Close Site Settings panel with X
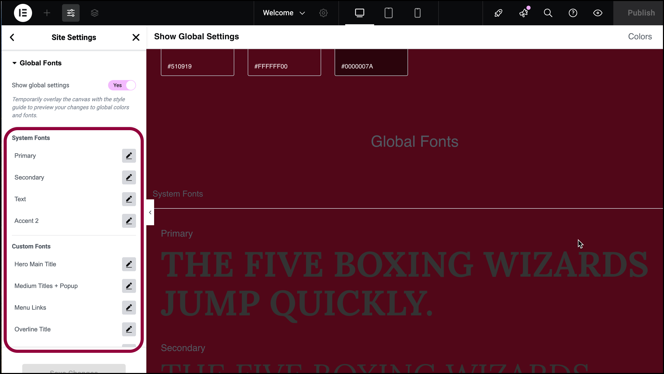 [x=136, y=37]
